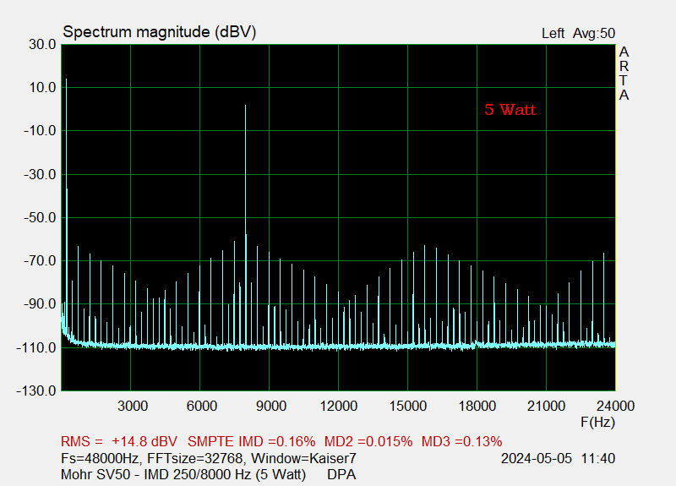Click the 250 Hz fundamental peak

pyautogui.click(x=67, y=207)
